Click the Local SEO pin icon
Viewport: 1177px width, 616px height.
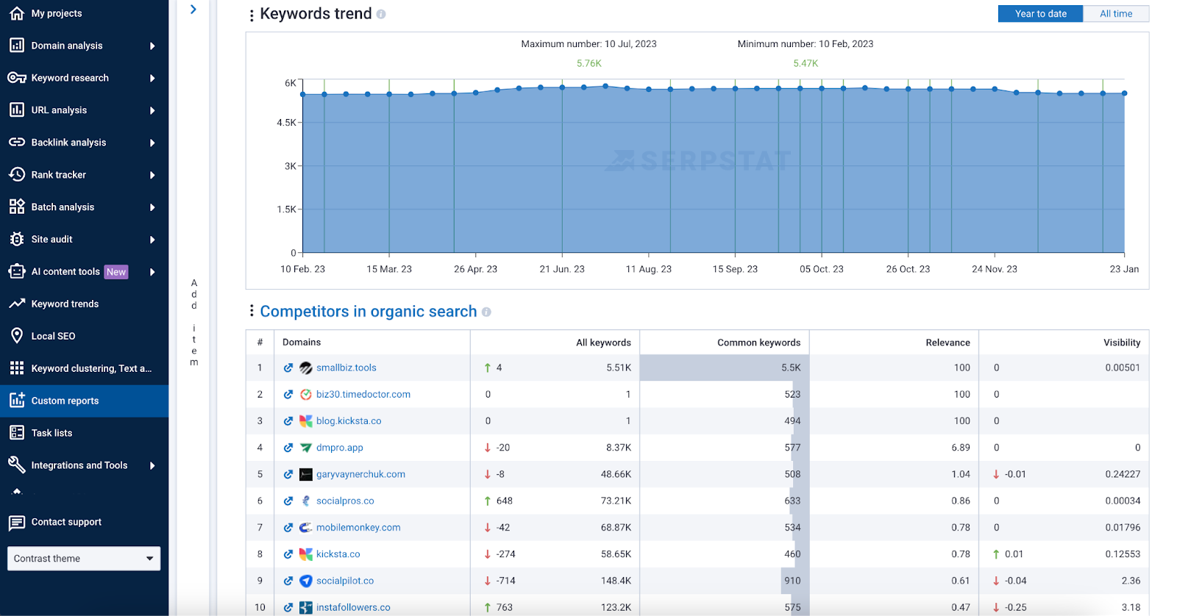(x=16, y=336)
